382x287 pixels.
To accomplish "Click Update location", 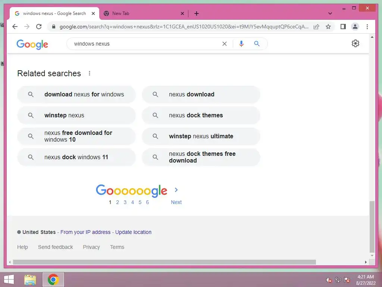I will pyautogui.click(x=133, y=232).
